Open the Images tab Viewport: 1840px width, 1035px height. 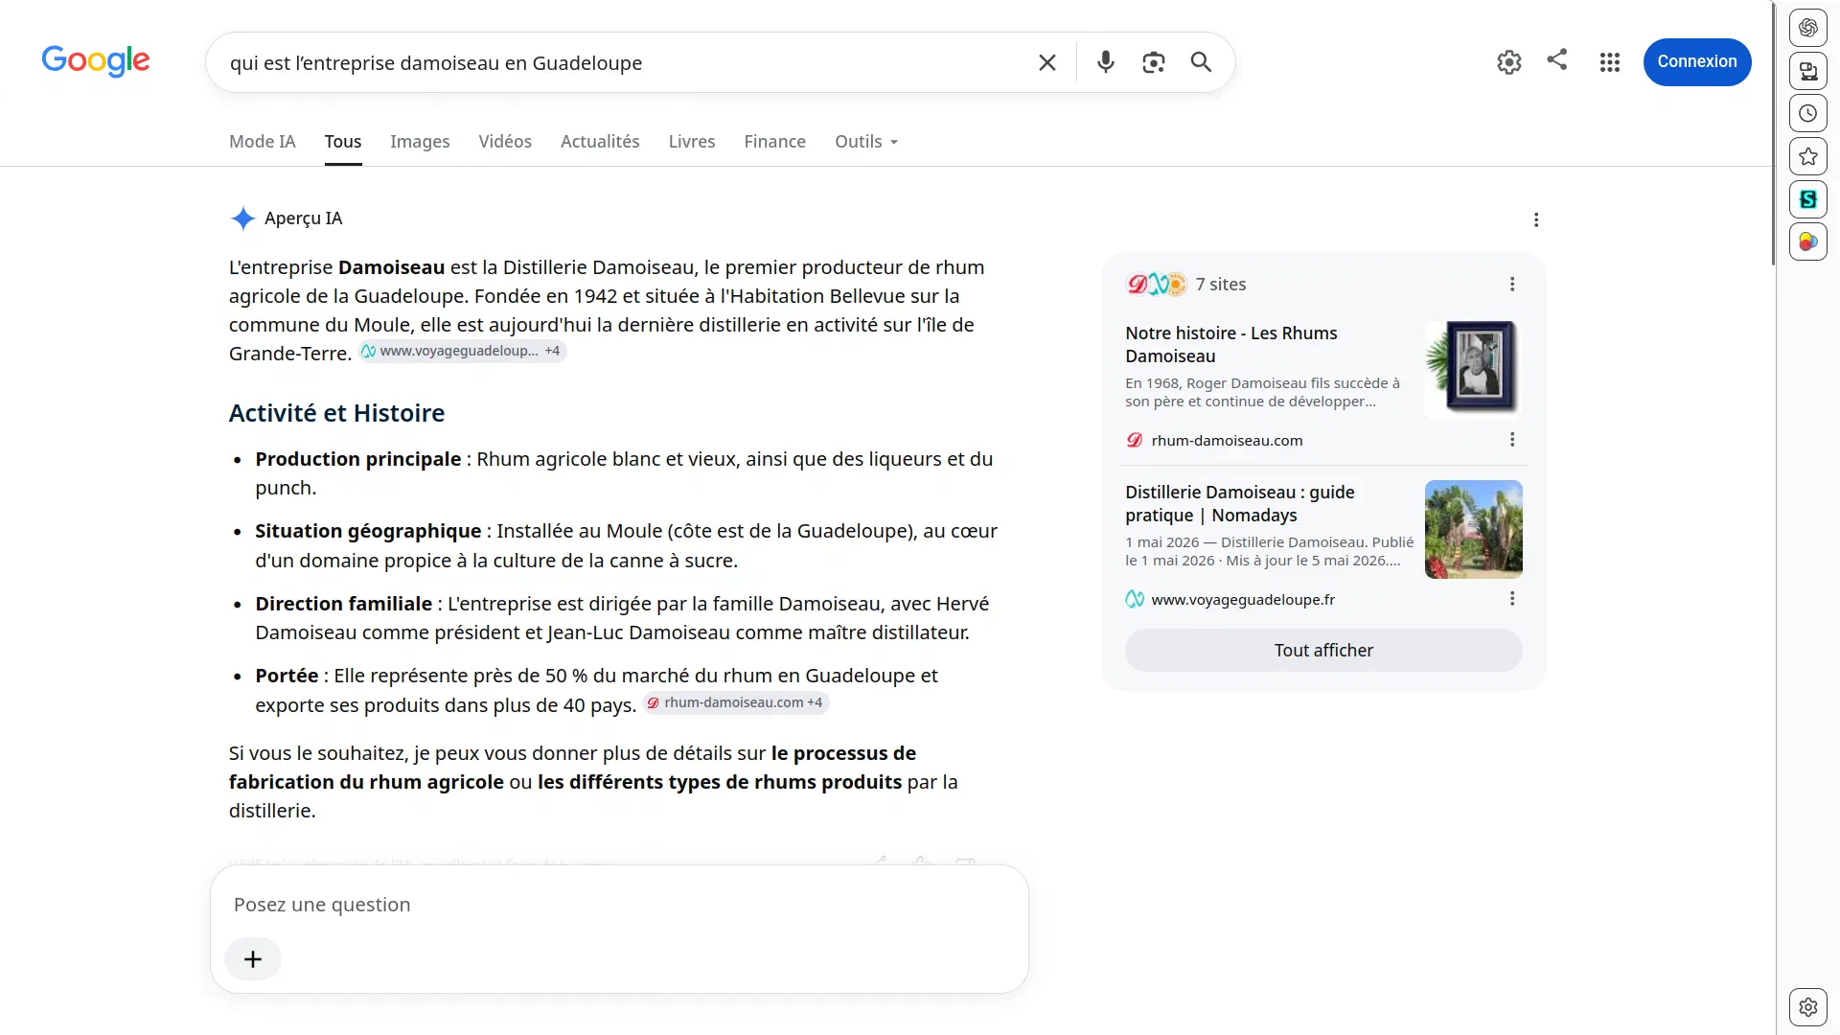[420, 142]
